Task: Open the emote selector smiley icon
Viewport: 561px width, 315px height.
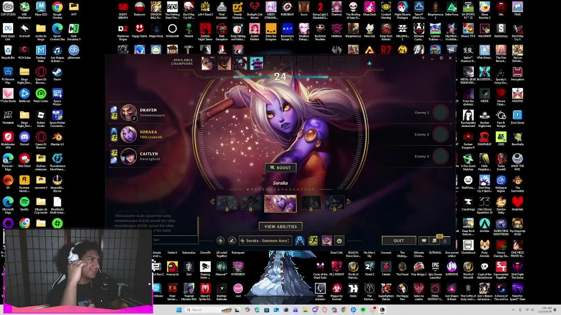Action: 339,241
